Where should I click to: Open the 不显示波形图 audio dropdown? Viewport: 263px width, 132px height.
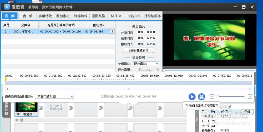point(54,96)
